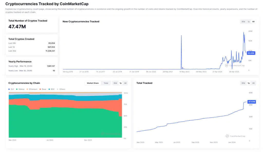The width and height of the screenshot is (263, 152).
Task: Click the 47.47M value badge
Action: [251, 102]
